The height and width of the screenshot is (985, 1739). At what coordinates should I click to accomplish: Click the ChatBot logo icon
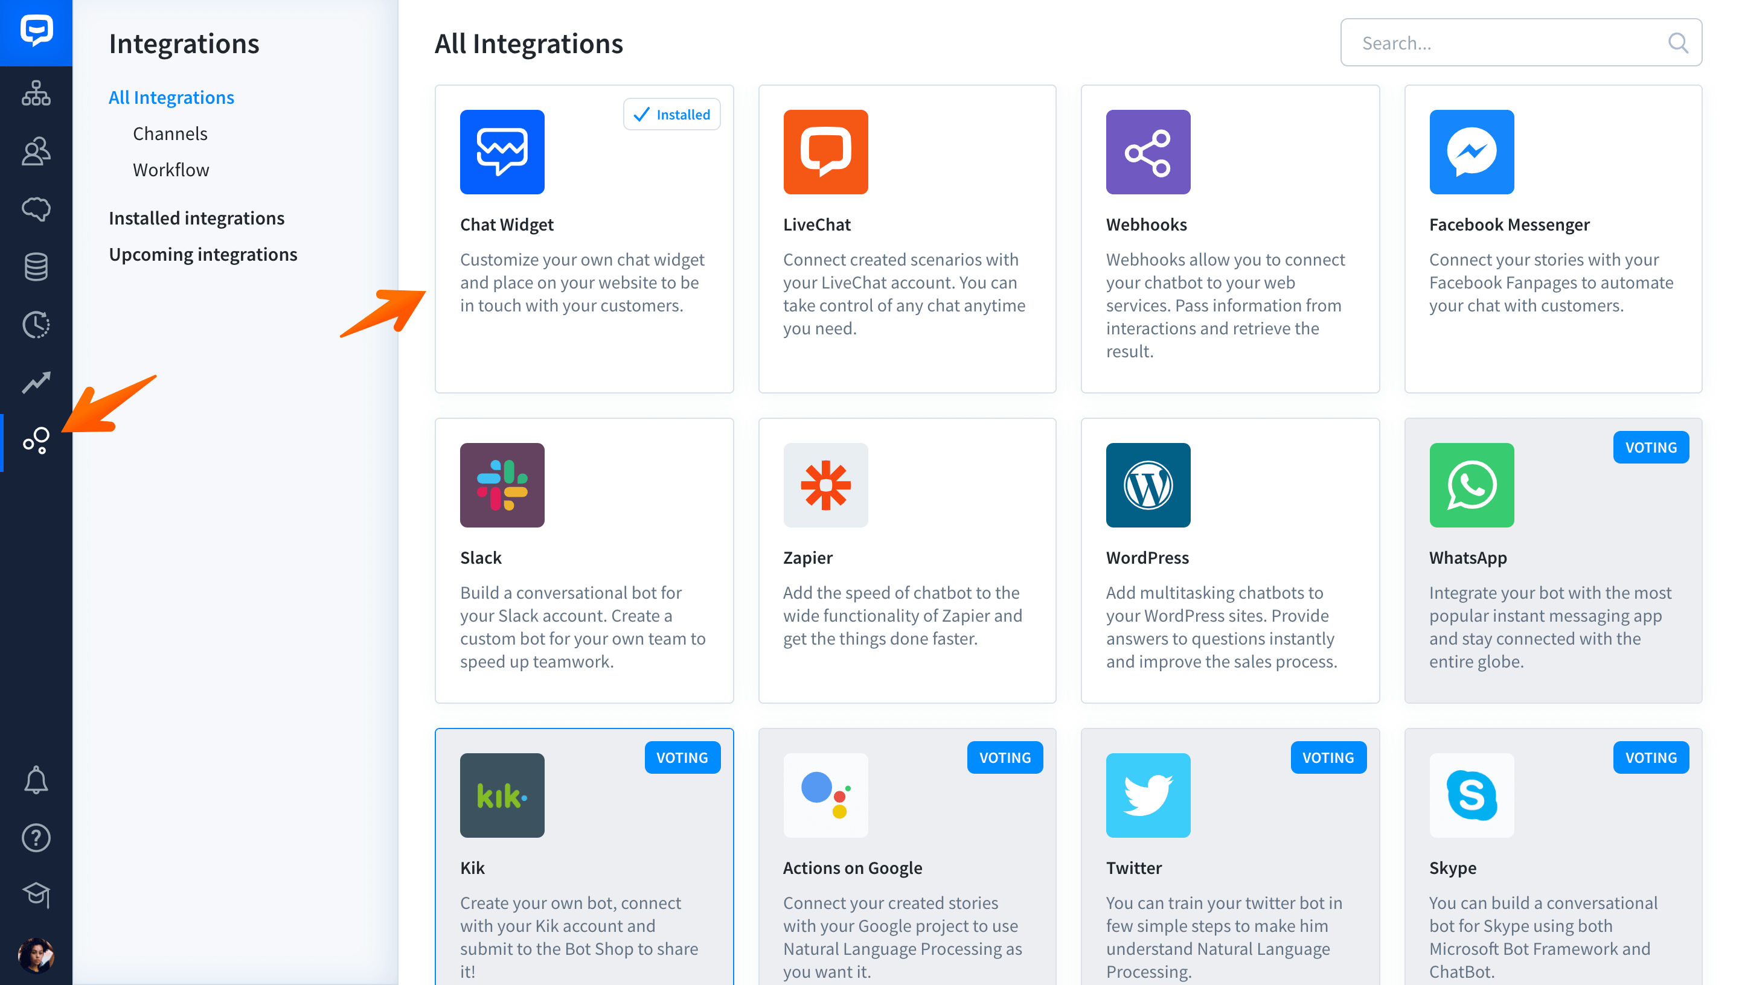click(36, 32)
